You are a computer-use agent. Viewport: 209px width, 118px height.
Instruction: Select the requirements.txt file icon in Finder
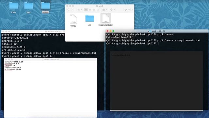tap(105, 18)
